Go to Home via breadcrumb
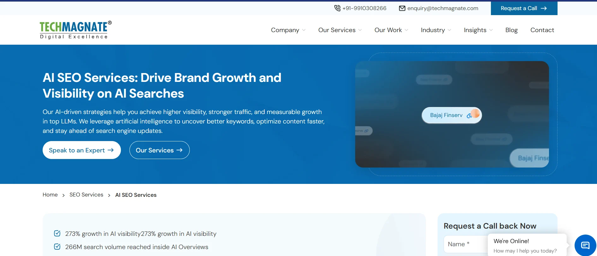The height and width of the screenshot is (256, 597). point(50,195)
